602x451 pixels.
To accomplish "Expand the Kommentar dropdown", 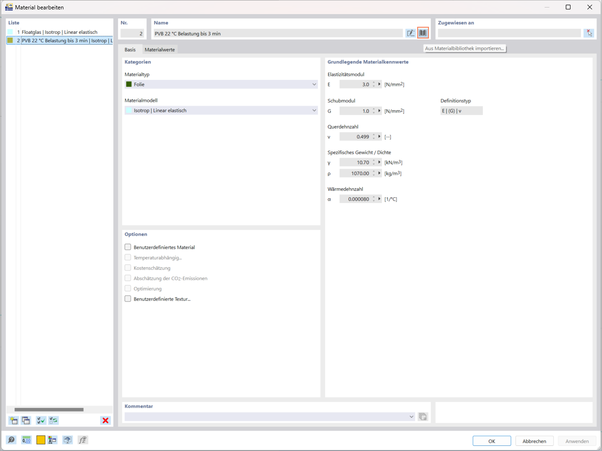I will pyautogui.click(x=412, y=416).
